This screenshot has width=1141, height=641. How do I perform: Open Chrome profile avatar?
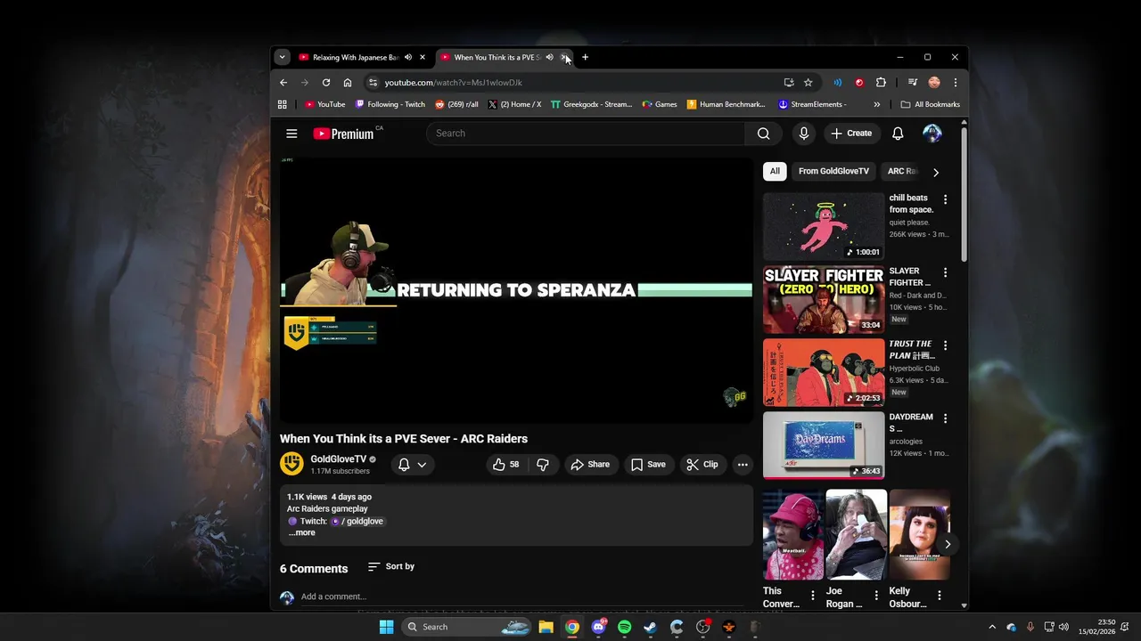934,83
